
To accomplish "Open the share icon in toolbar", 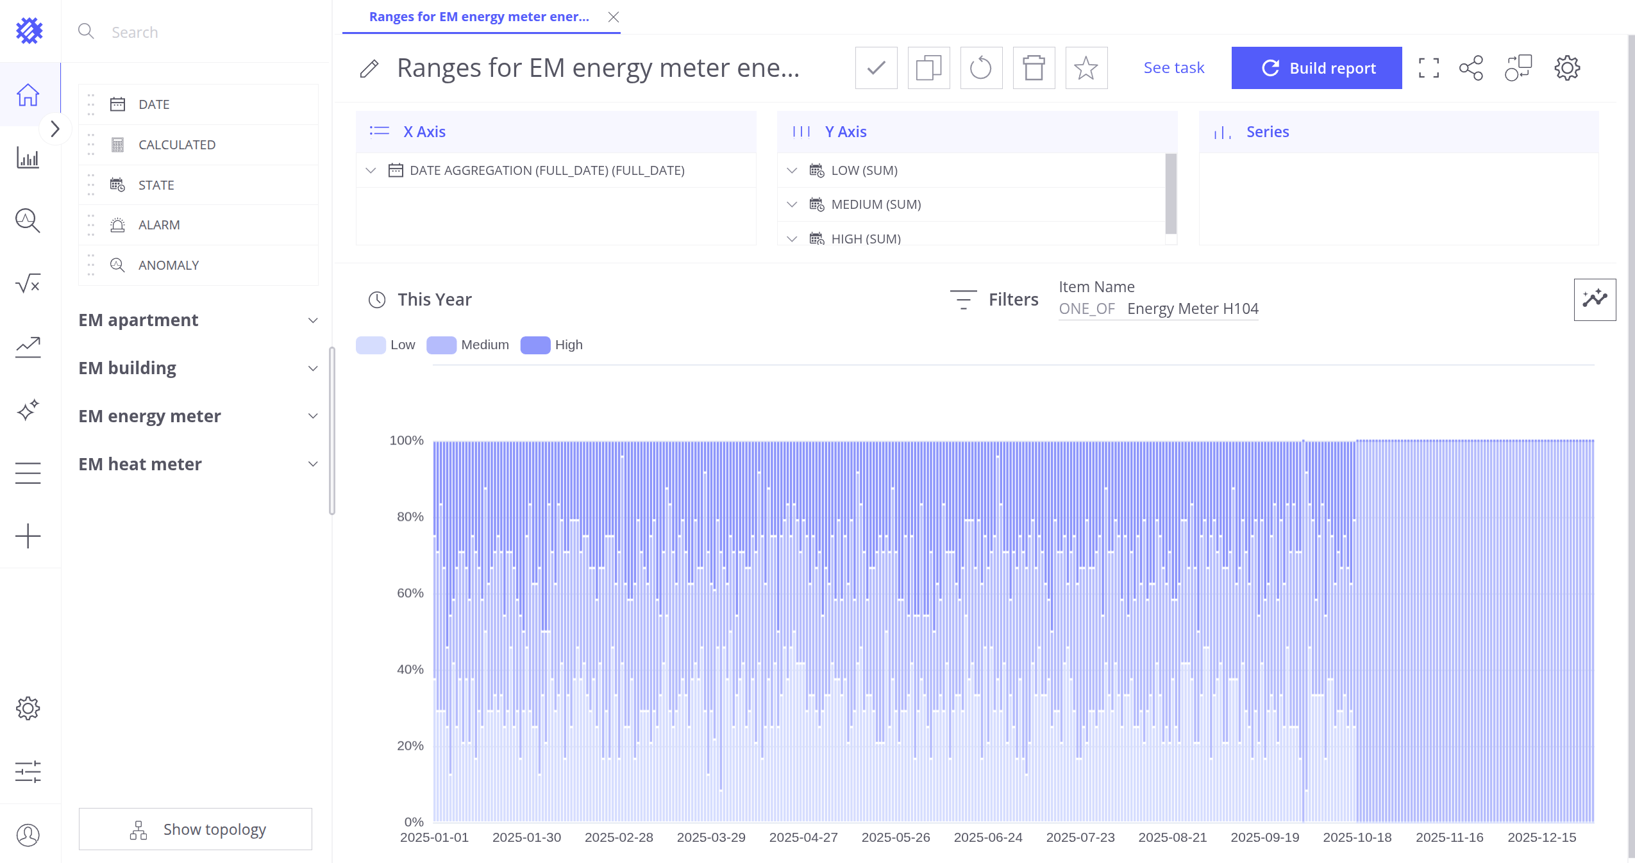I will point(1470,68).
